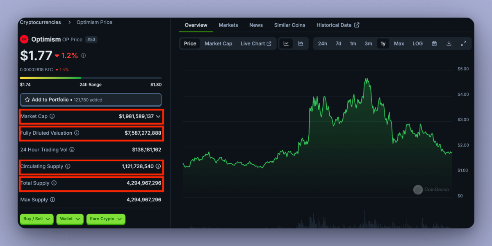Open Live Chart link

click(256, 43)
